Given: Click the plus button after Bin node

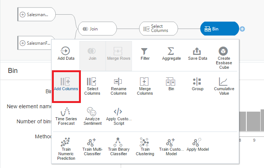Looking at the screenshot, I should click(242, 29).
